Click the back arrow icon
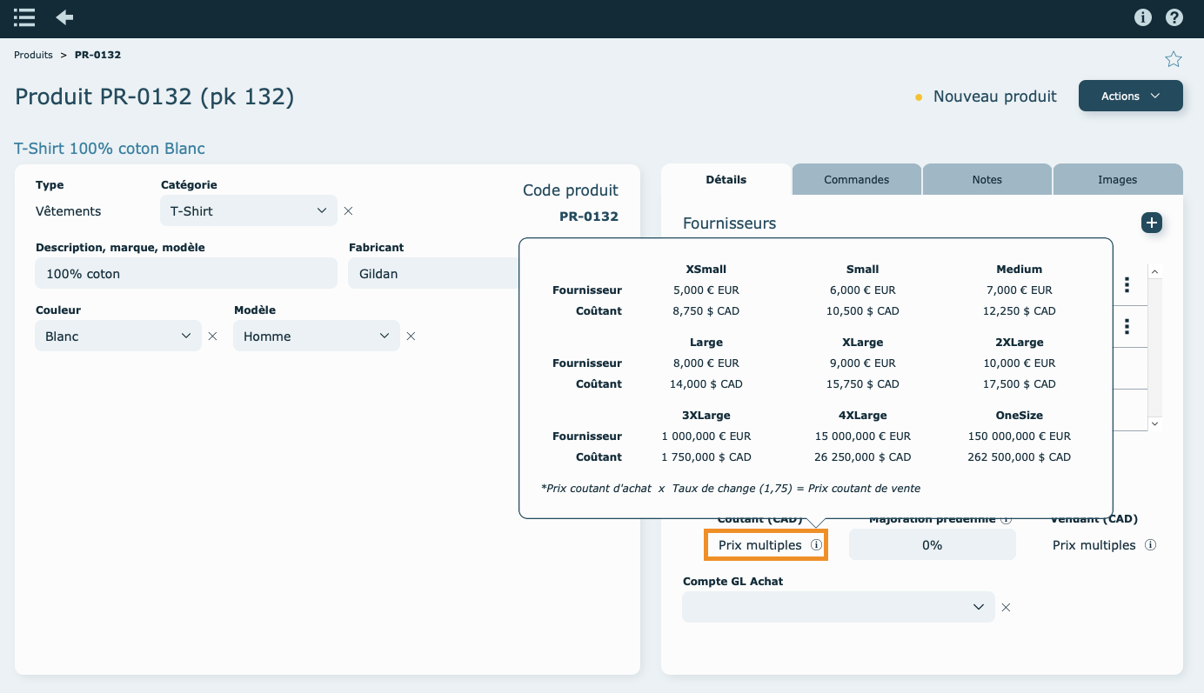The image size is (1204, 693). click(64, 17)
